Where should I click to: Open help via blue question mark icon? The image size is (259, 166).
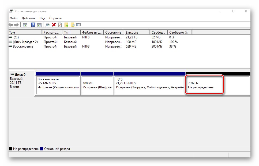33,25
